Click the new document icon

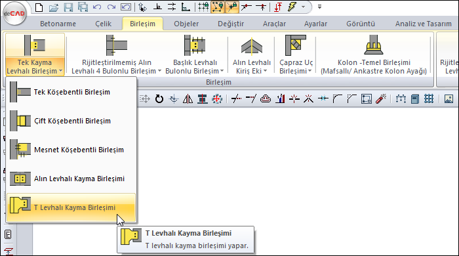(39, 7)
